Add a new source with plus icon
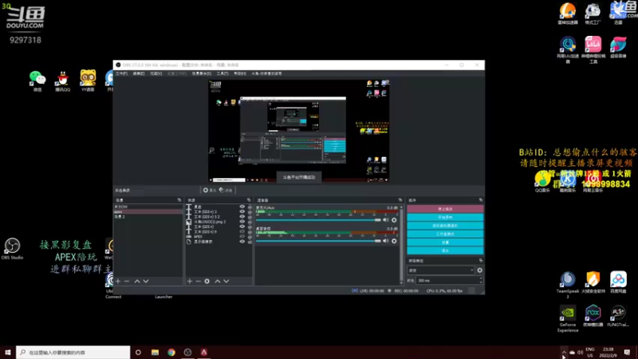 (190, 282)
